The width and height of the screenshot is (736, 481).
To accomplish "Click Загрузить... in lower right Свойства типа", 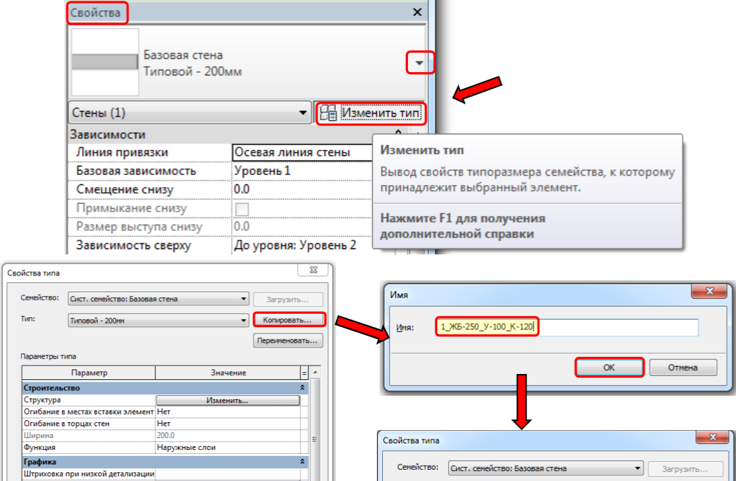I will click(x=685, y=468).
